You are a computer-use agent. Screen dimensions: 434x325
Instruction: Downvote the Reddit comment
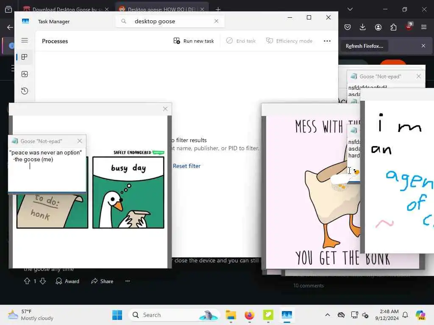(43, 281)
